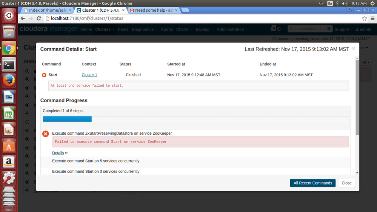377x212 pixels.
Task: Click 'Execute command Start on 5 services concurrently' step
Action: [x=96, y=161]
